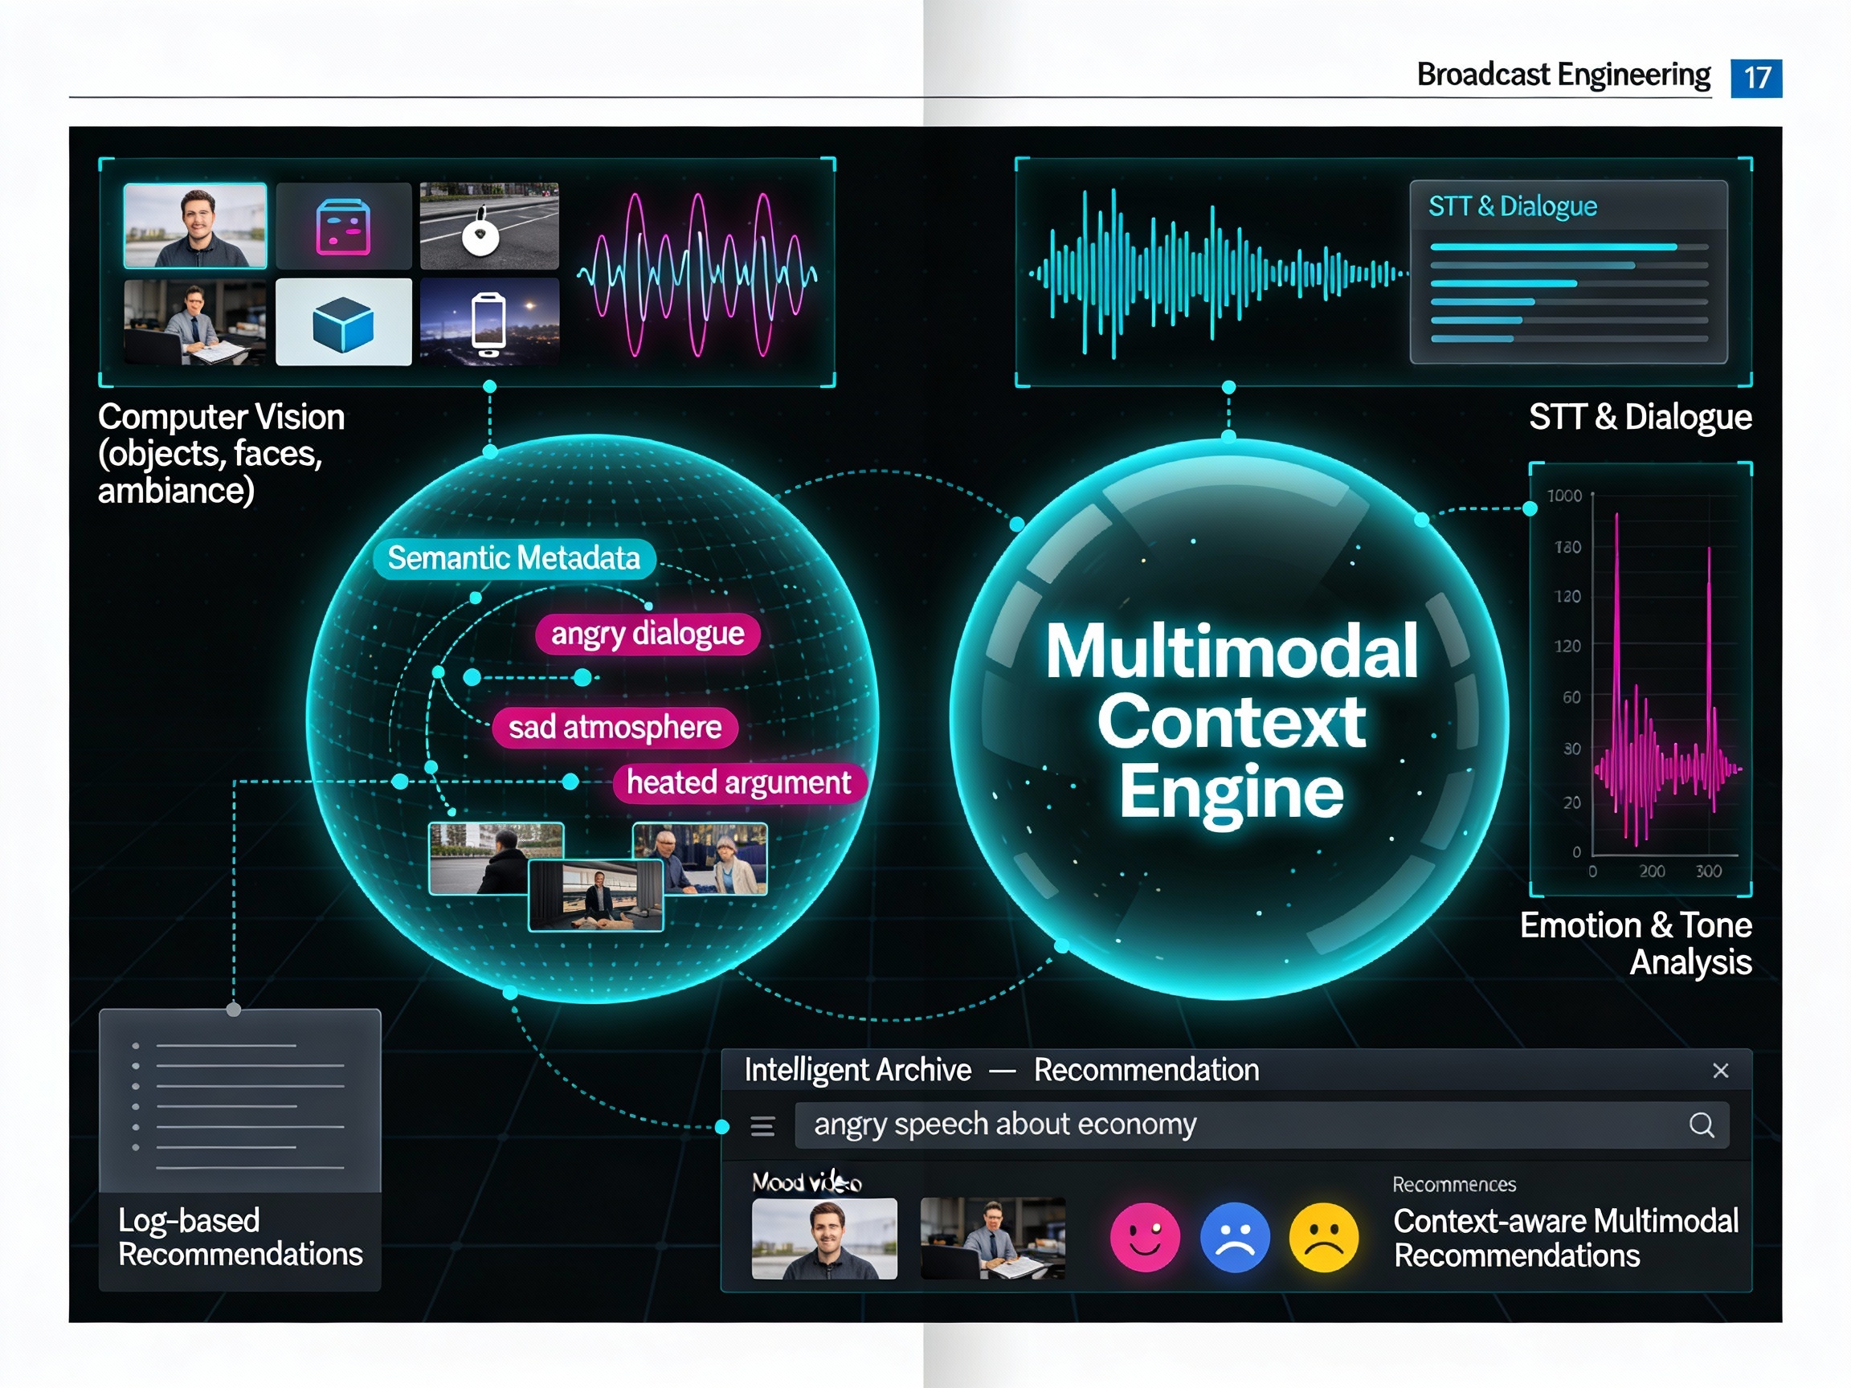This screenshot has height=1388, width=1851.
Task: Open the hamburger menu beside search field
Action: click(x=762, y=1126)
